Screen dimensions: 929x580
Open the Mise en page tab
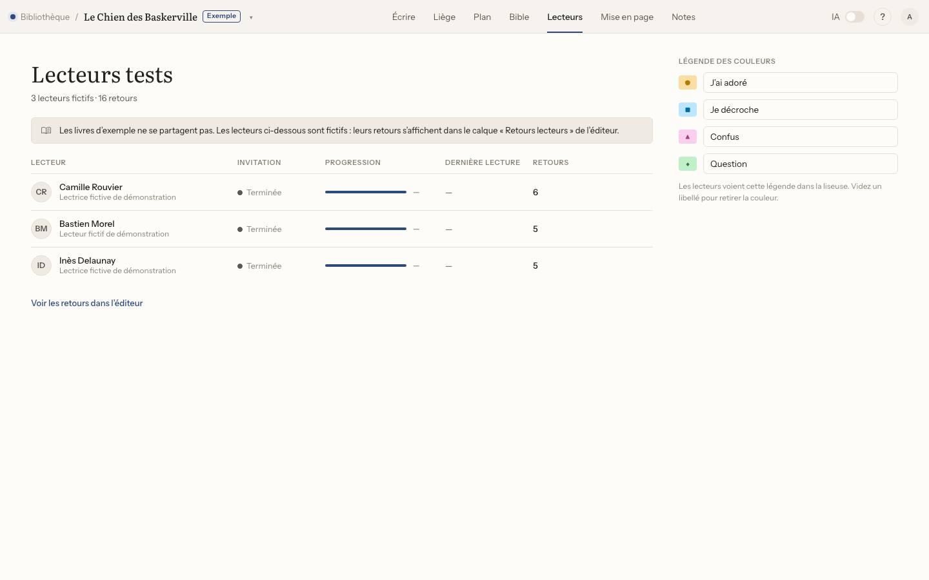(627, 17)
